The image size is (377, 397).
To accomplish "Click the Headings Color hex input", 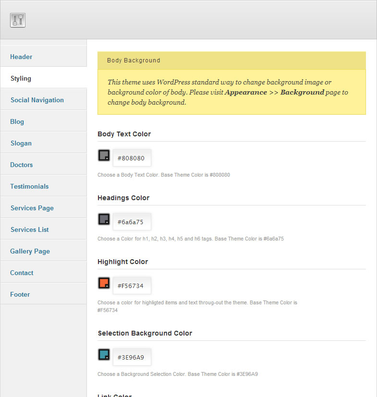I will [132, 222].
